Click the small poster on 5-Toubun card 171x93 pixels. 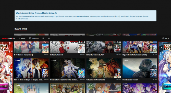click(x=45, y=48)
